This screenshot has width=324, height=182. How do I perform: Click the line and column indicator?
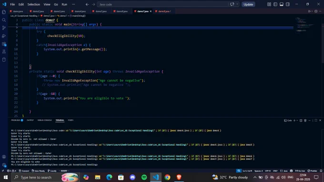tap(247, 171)
